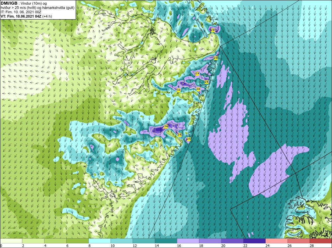Click the 'VT: Fim. 10.06.2021 04Z (+4 h)' line
The image size is (332, 248).
point(26,16)
